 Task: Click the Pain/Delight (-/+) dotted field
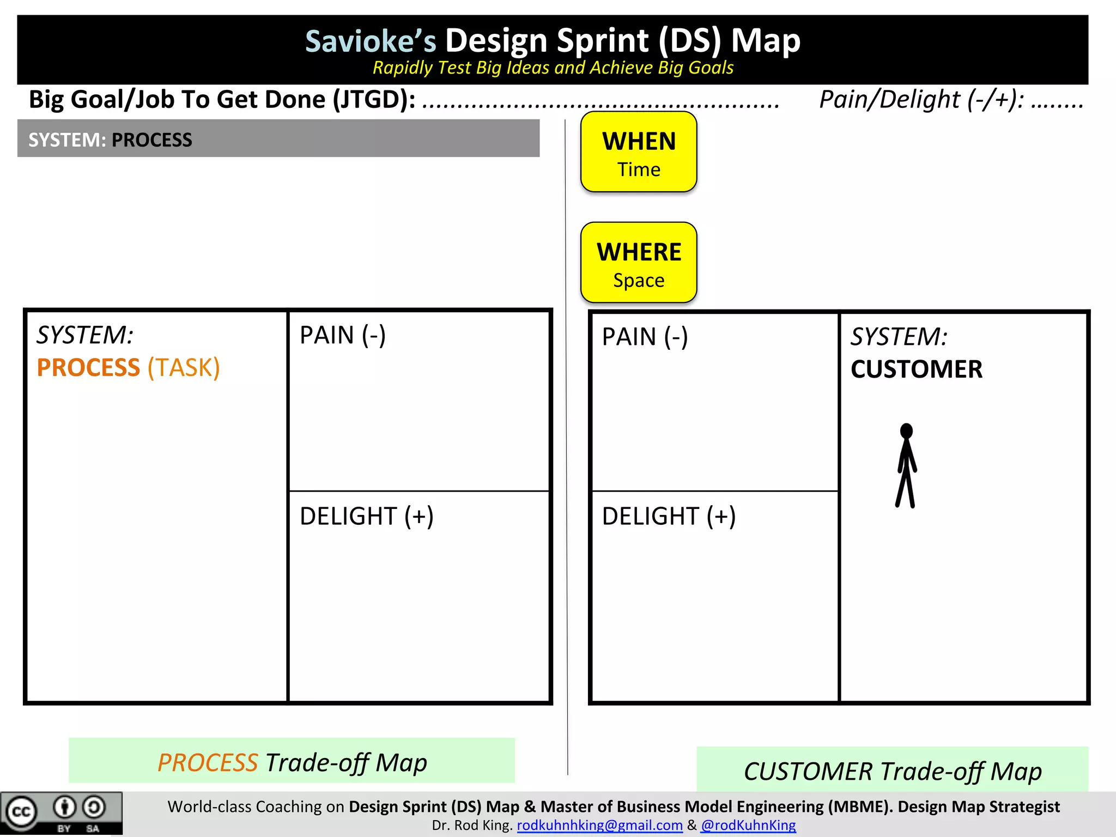point(951,100)
